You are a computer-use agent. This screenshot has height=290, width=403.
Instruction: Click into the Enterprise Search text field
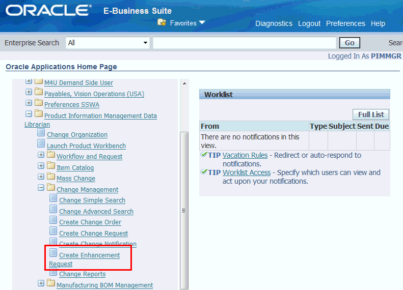tap(245, 43)
